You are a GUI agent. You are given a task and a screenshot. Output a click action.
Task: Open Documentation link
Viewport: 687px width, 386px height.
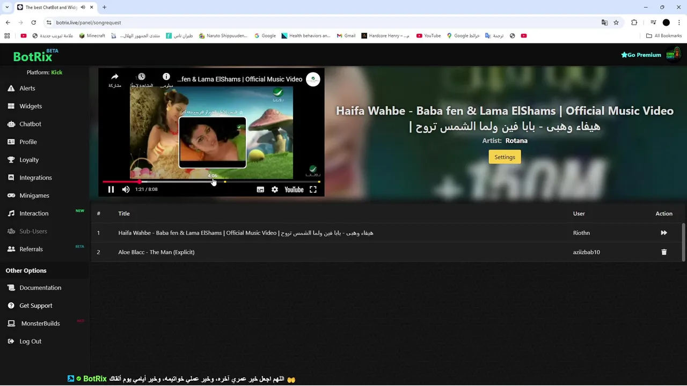click(40, 288)
